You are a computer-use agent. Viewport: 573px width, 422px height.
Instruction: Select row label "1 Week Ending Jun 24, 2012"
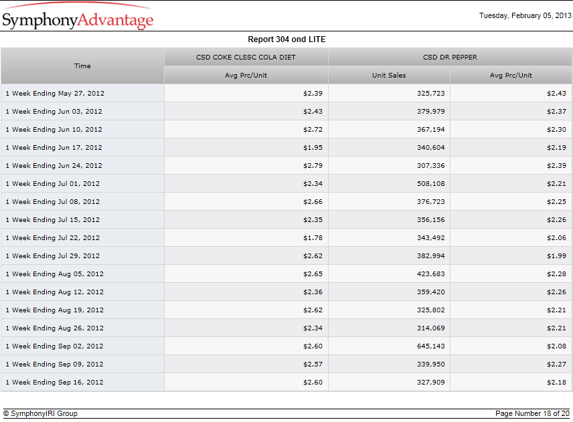(54, 166)
